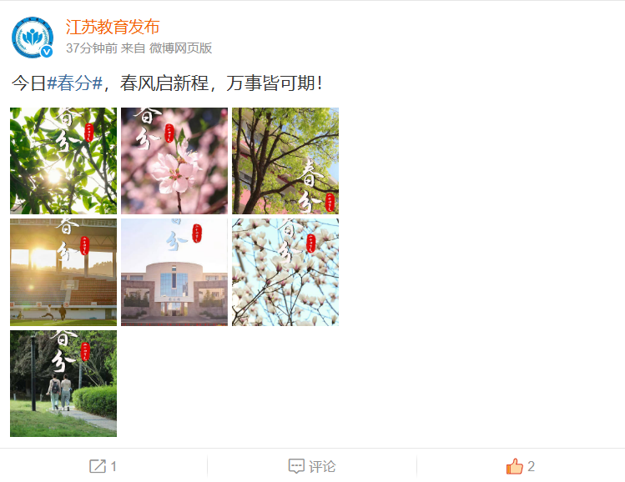This screenshot has width=625, height=482.
Task: Open the #春分# hashtag topic
Action: pos(75,83)
